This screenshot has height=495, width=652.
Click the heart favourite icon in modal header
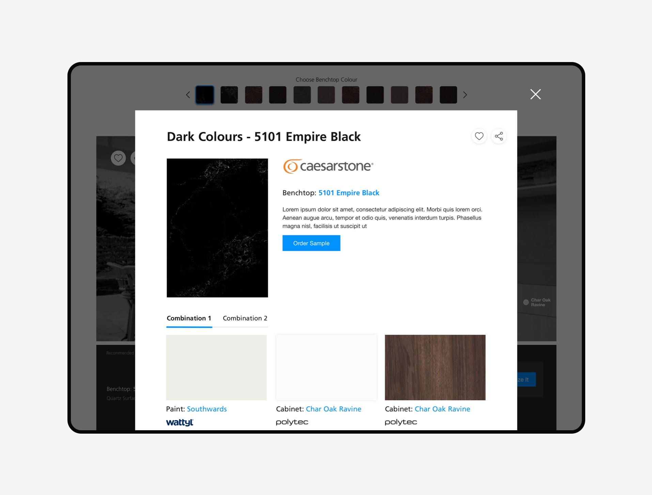pos(479,136)
